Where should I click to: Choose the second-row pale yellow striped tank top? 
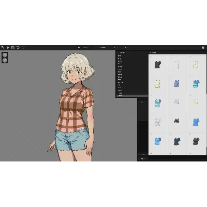[158, 84]
